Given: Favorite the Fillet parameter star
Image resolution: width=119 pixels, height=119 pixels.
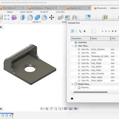Looking at the screenshot, I should click(79, 53).
